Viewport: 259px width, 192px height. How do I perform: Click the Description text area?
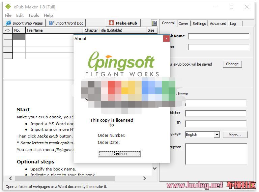coord(216,154)
